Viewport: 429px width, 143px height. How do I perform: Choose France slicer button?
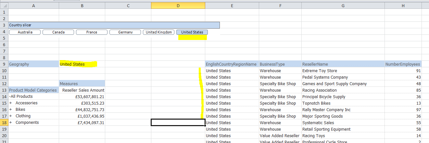click(92, 32)
